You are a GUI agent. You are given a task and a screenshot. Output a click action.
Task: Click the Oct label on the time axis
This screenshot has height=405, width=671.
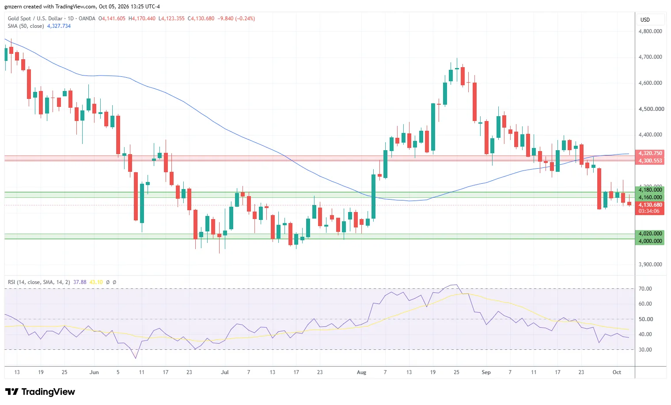point(617,372)
